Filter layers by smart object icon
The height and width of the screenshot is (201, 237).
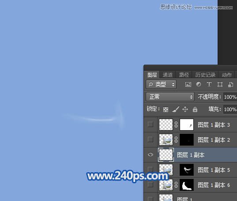[230, 84]
